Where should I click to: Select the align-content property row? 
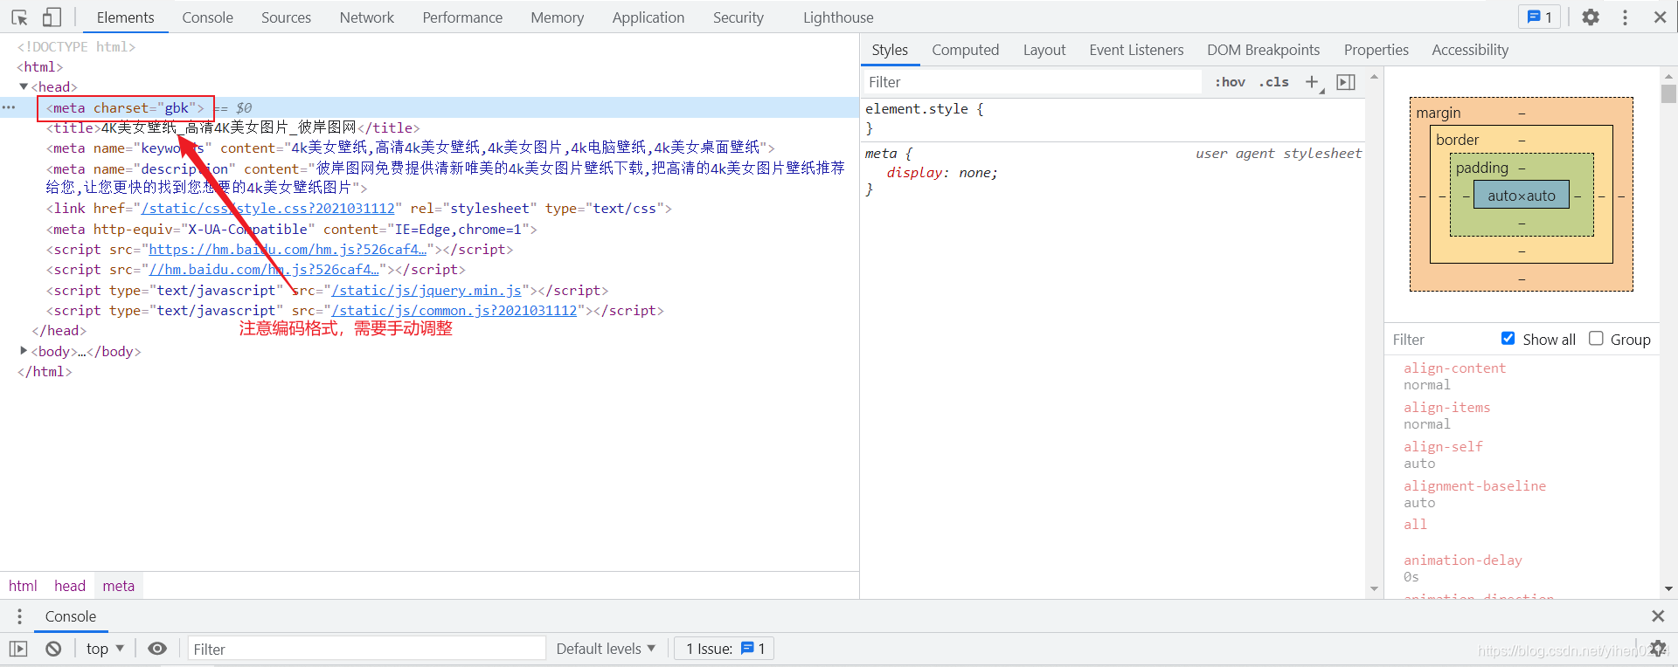pyautogui.click(x=1521, y=376)
